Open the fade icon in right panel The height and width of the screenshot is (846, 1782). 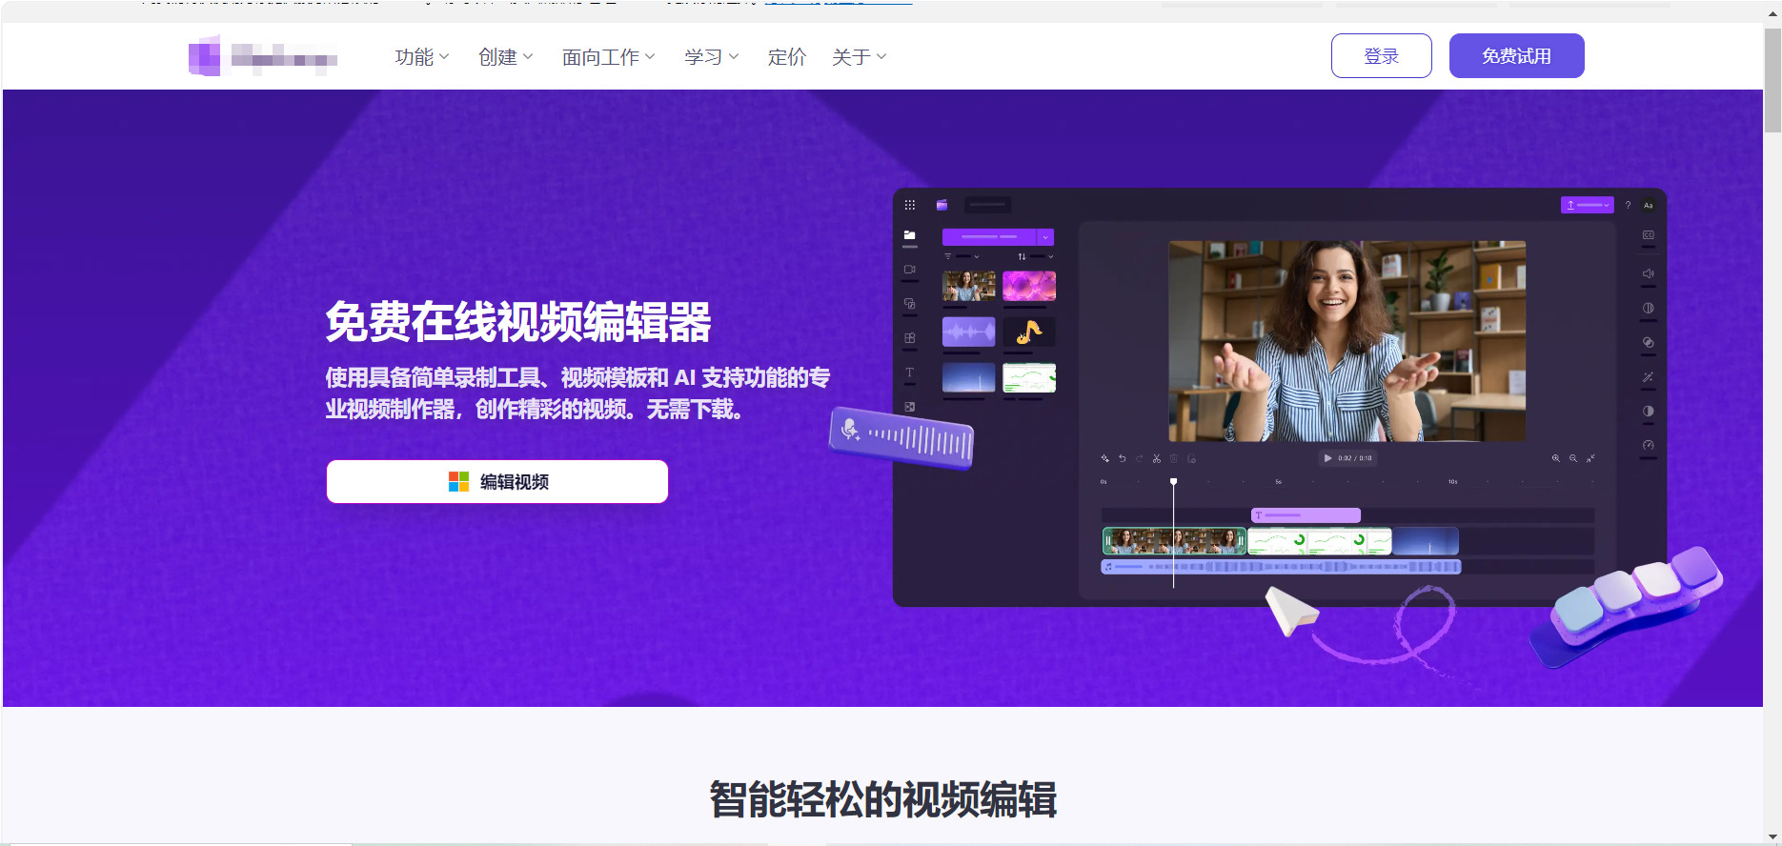[1649, 308]
